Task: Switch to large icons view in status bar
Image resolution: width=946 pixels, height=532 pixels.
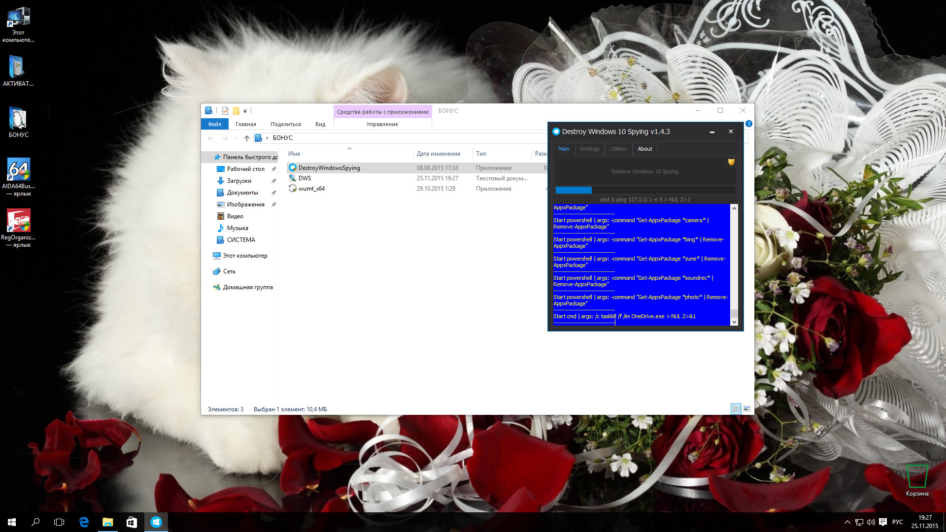Action: tap(747, 409)
